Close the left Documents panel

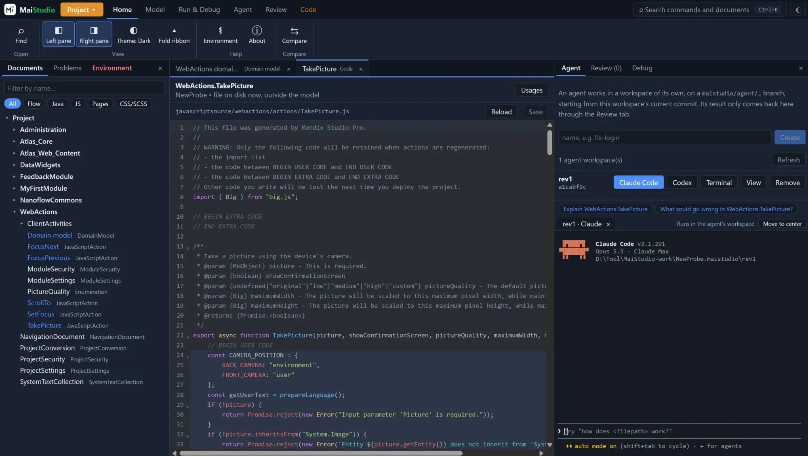click(160, 68)
